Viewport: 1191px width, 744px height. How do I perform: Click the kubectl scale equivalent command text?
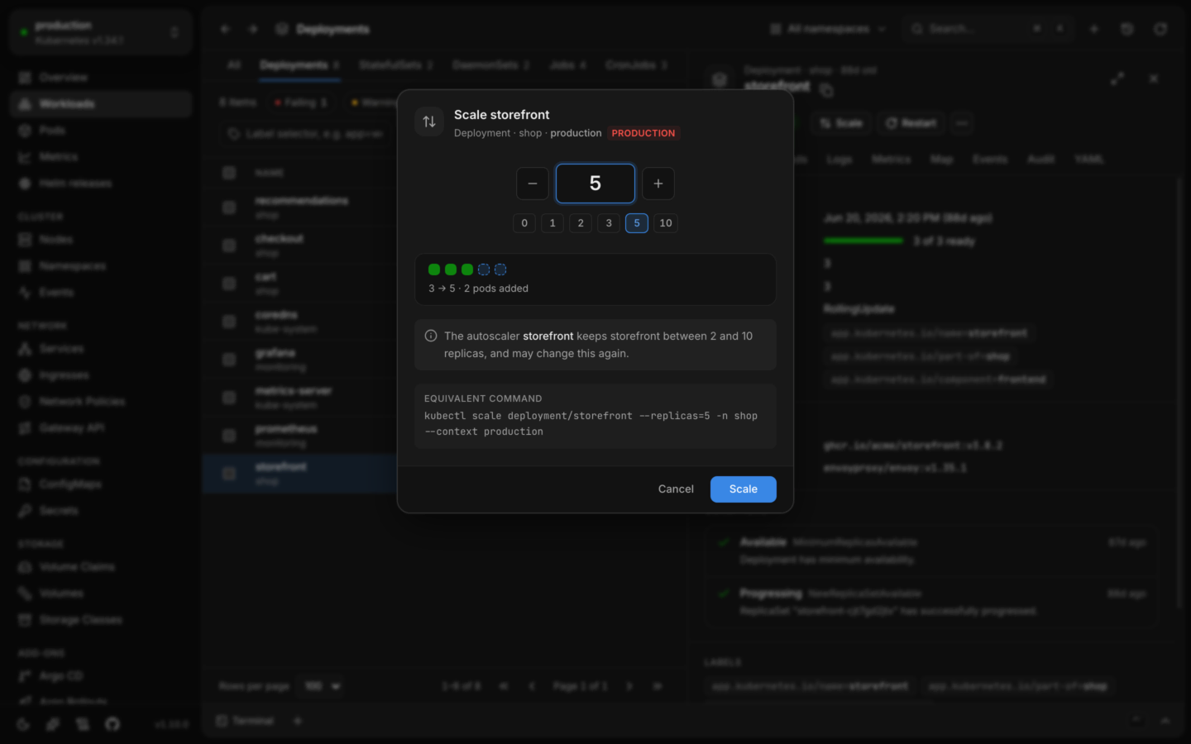(x=591, y=423)
